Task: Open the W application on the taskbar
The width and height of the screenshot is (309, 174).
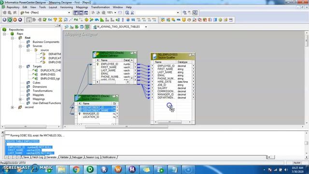Action: click(118, 169)
